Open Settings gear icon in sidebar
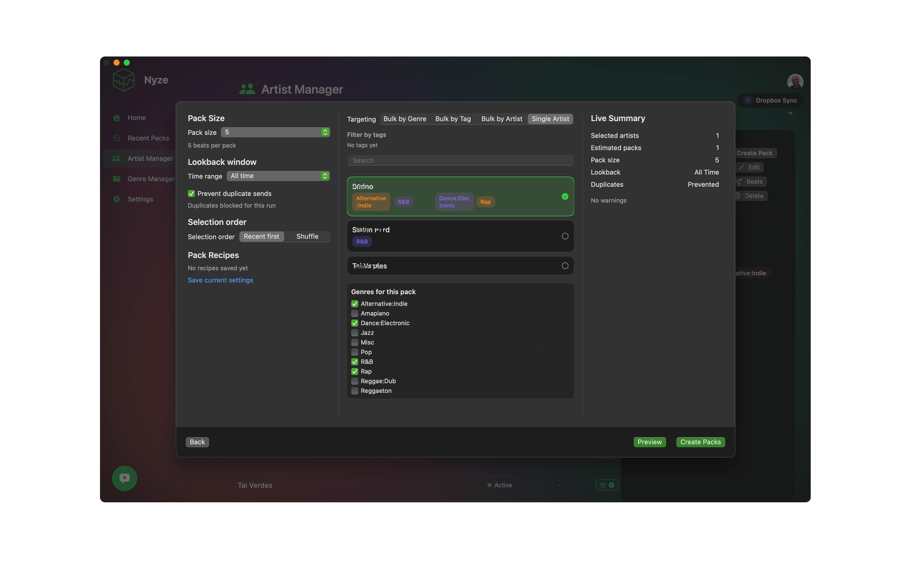This screenshot has height=570, width=912. (117, 199)
